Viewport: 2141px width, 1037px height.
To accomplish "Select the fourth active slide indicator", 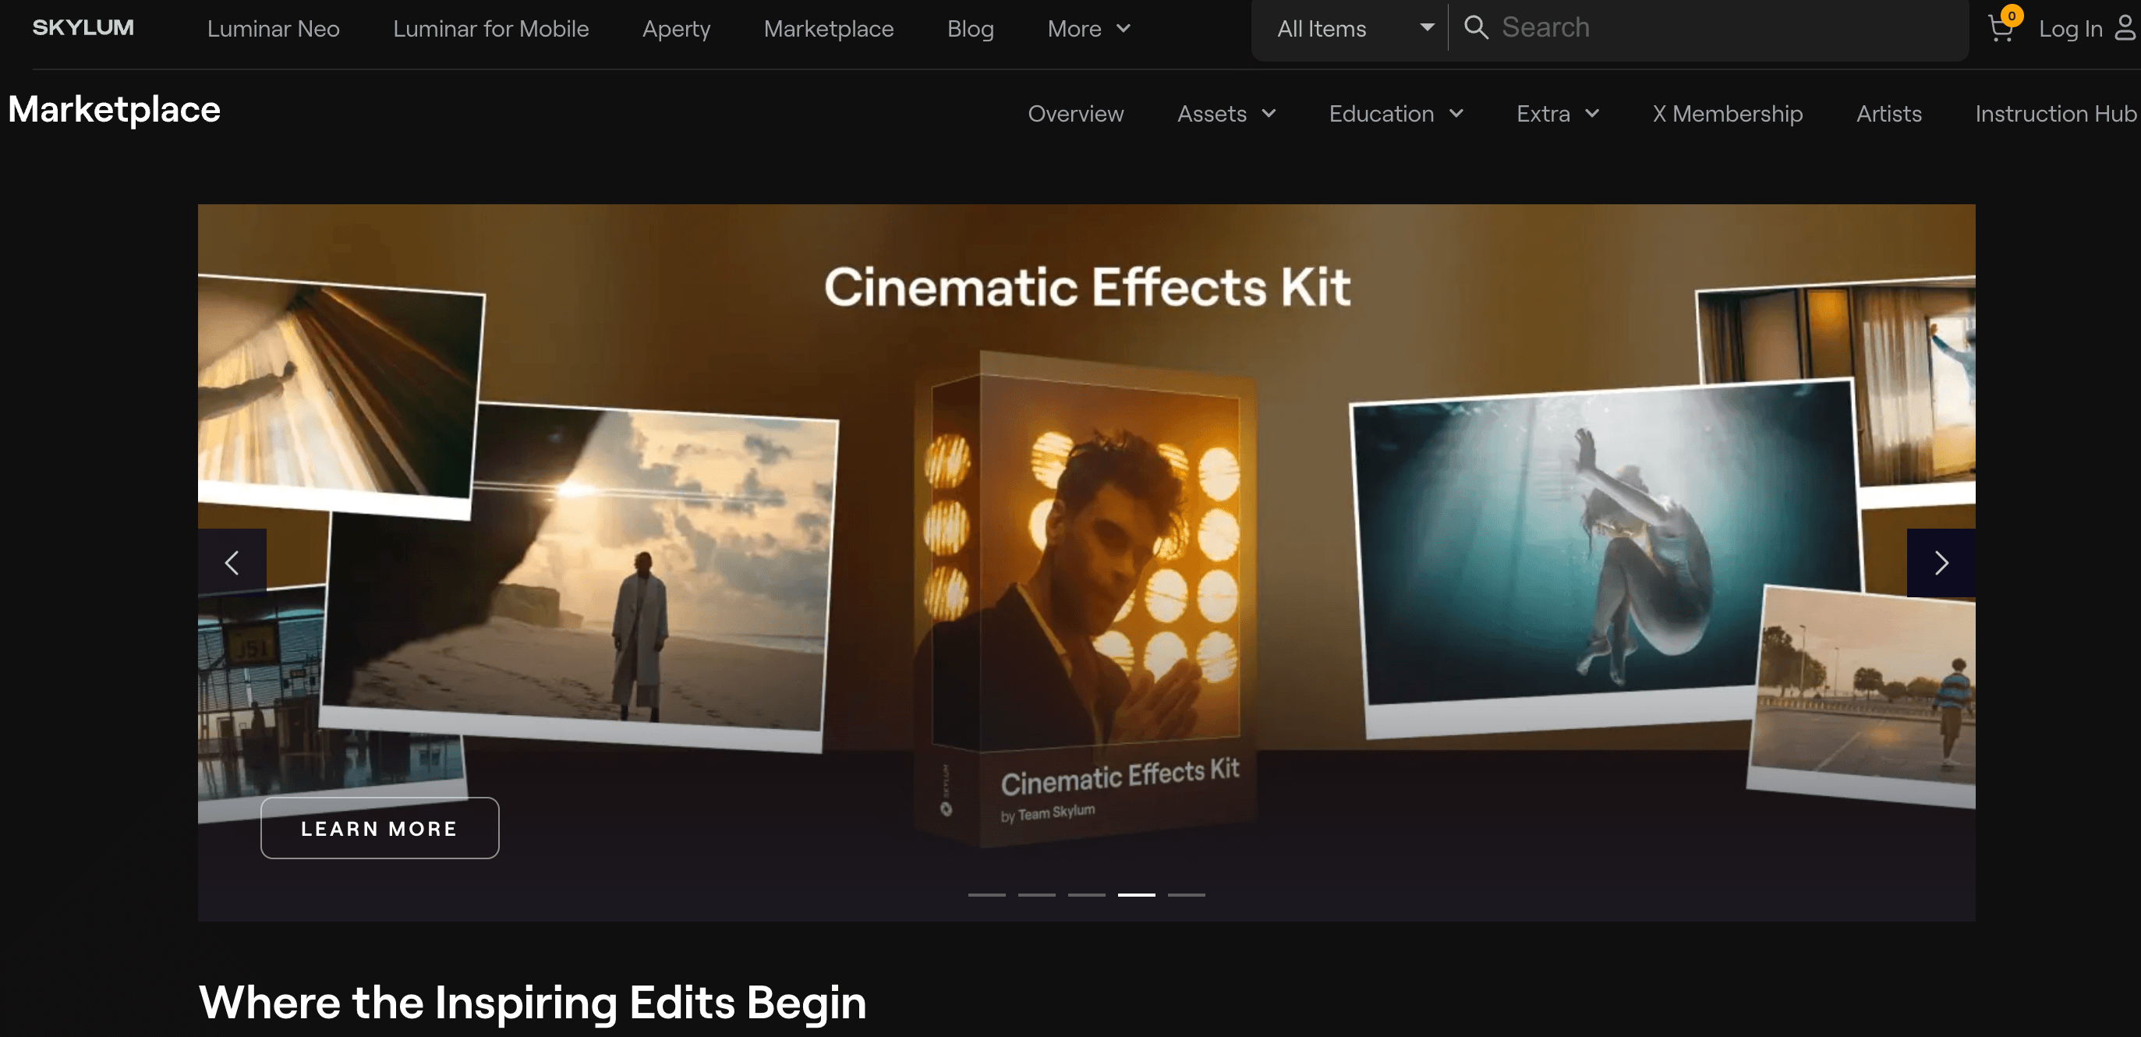I will pos(1136,894).
